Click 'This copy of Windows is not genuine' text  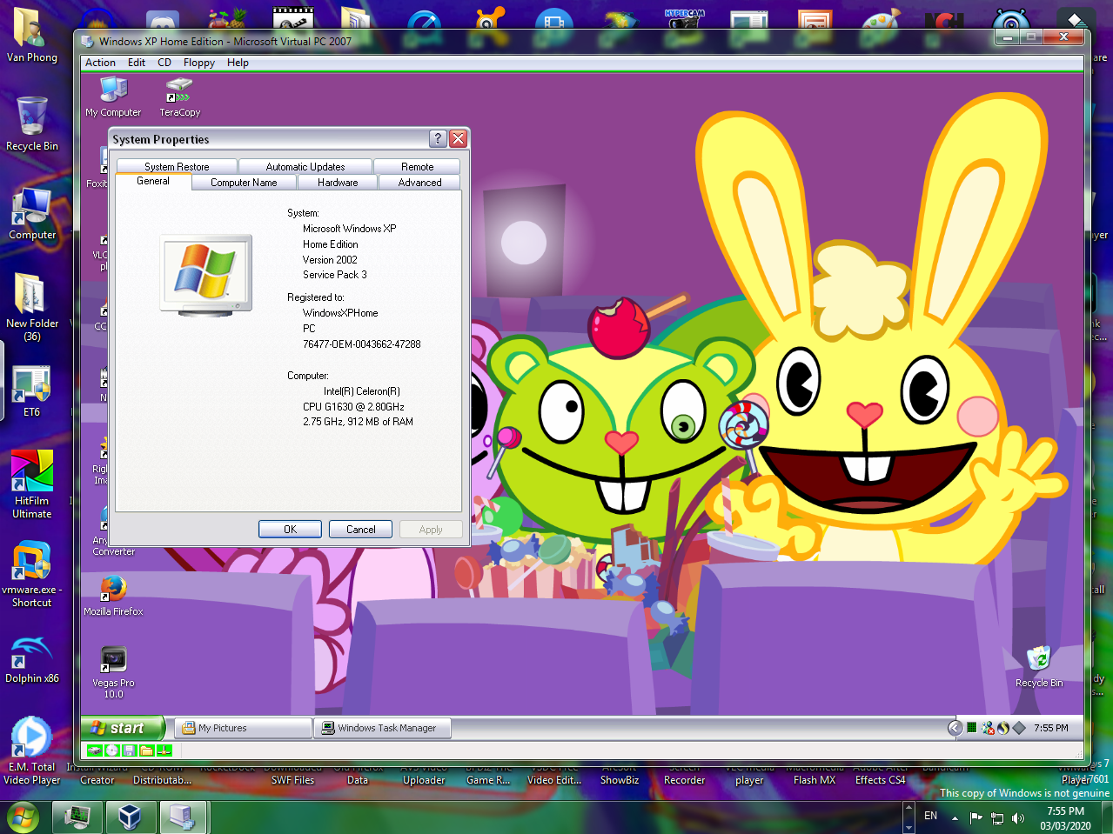coord(1024,793)
